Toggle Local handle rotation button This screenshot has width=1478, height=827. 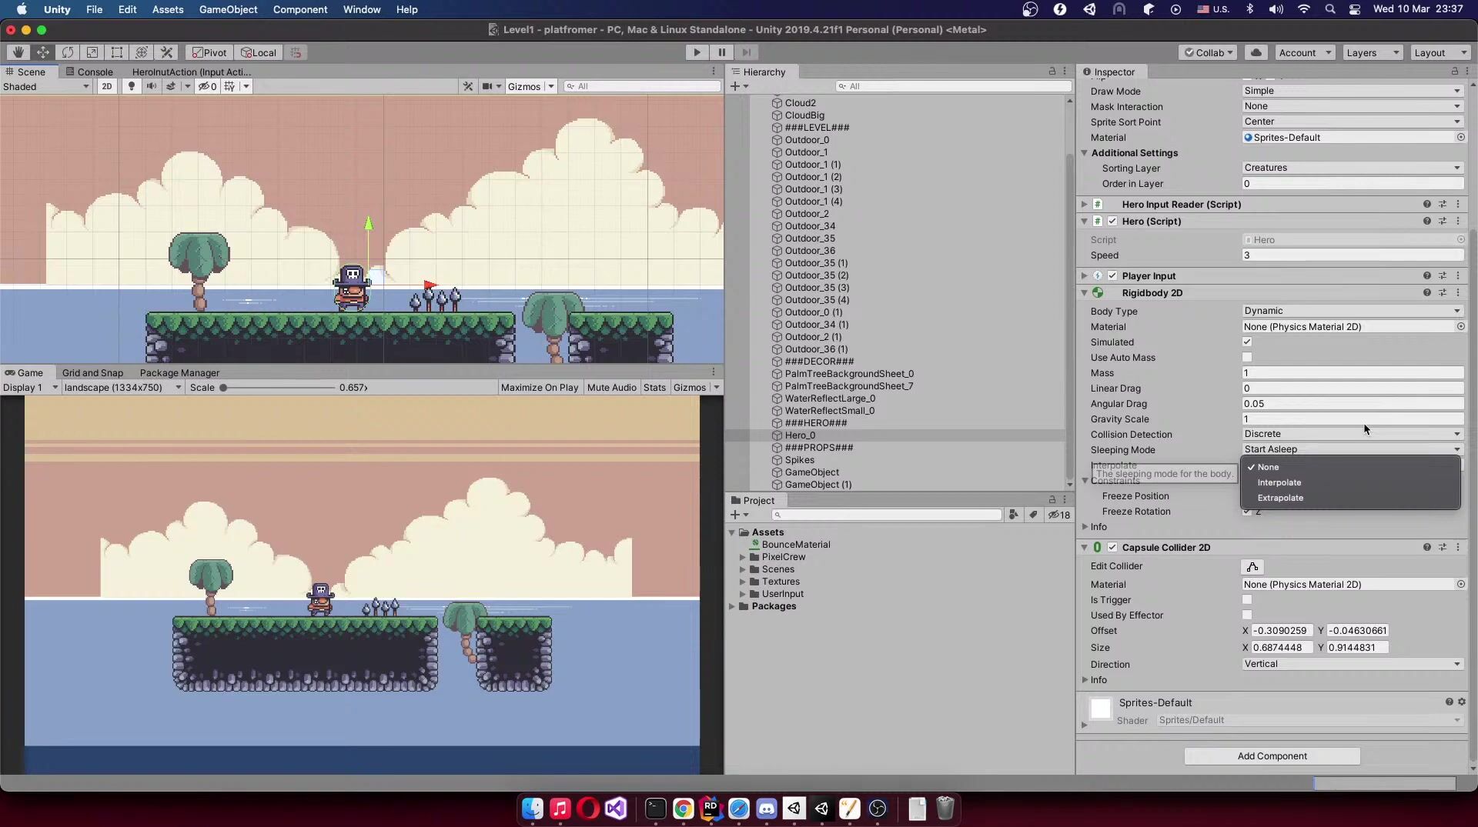[x=259, y=52]
